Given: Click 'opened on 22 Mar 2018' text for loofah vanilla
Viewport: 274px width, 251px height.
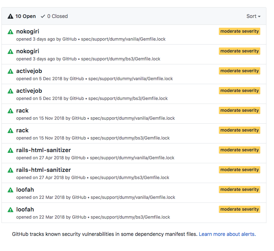Looking at the screenshot, I should tap(40, 197).
